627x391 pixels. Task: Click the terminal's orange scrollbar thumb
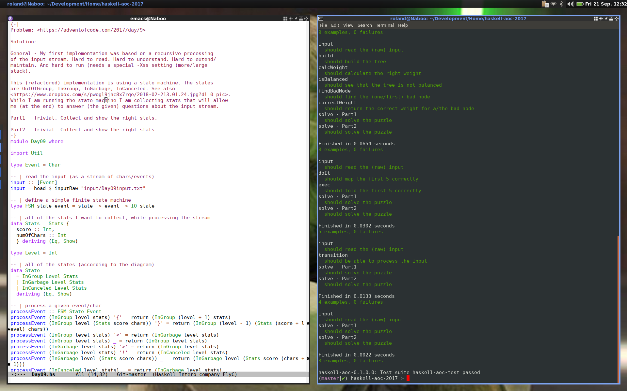[618, 309]
